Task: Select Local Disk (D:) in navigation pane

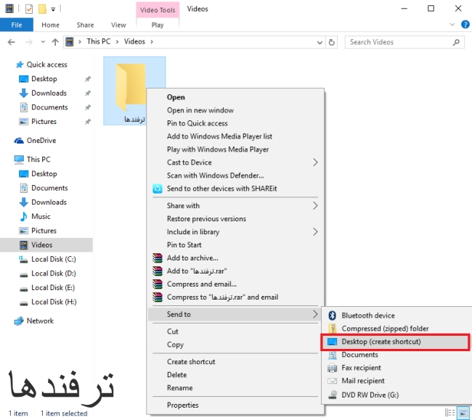Action: (x=53, y=273)
